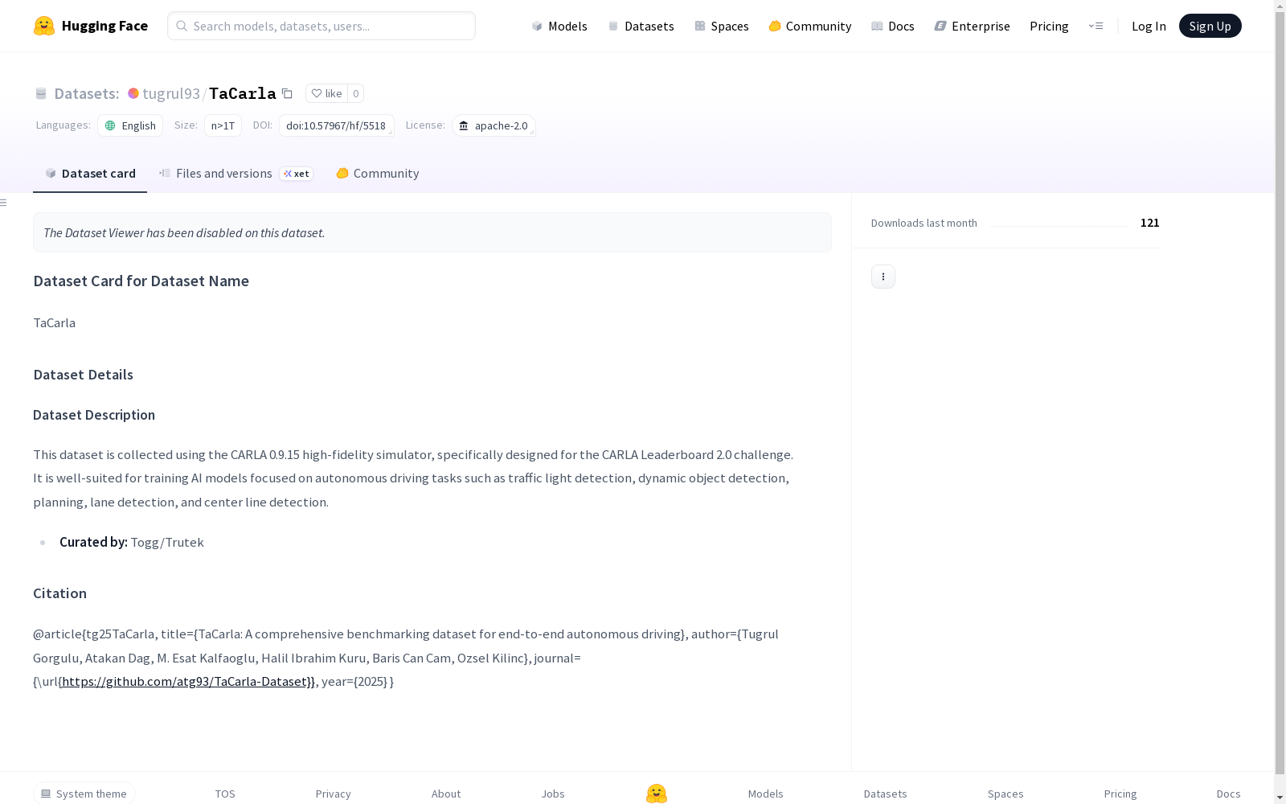1286x804 pixels.
Task: Copy dataset name with the copy icon
Action: (287, 93)
